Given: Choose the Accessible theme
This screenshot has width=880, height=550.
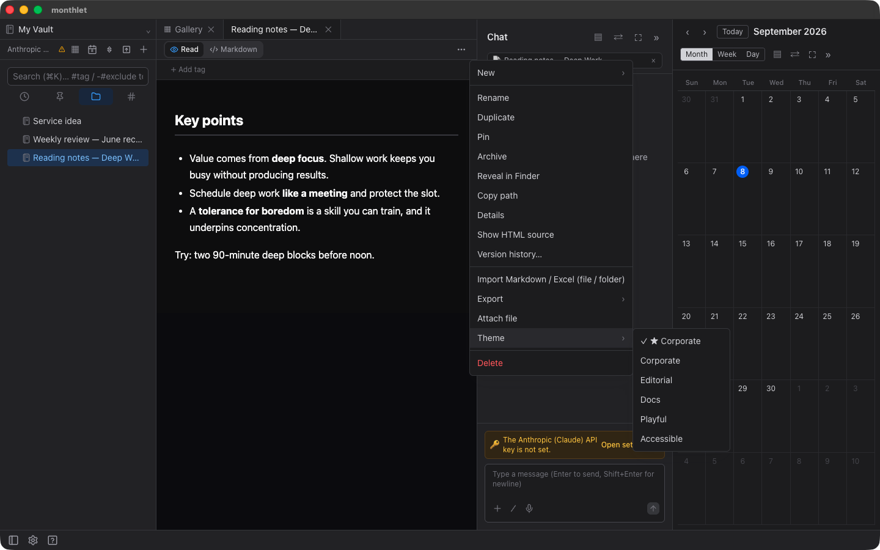Looking at the screenshot, I should [681, 439].
